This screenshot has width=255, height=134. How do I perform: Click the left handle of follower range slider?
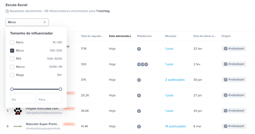click(12, 89)
